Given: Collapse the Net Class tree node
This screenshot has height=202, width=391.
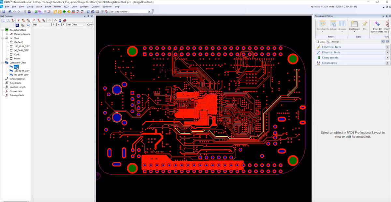Looking at the screenshot, I should pyautogui.click(x=3, y=38).
